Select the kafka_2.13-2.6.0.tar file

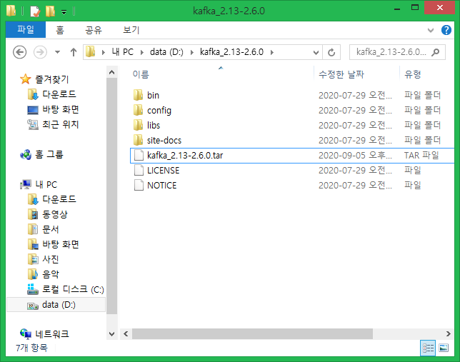click(x=292, y=155)
